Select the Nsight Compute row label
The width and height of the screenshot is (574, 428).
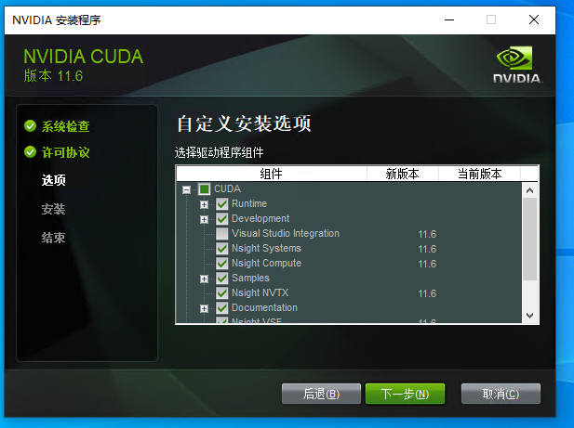[266, 264]
